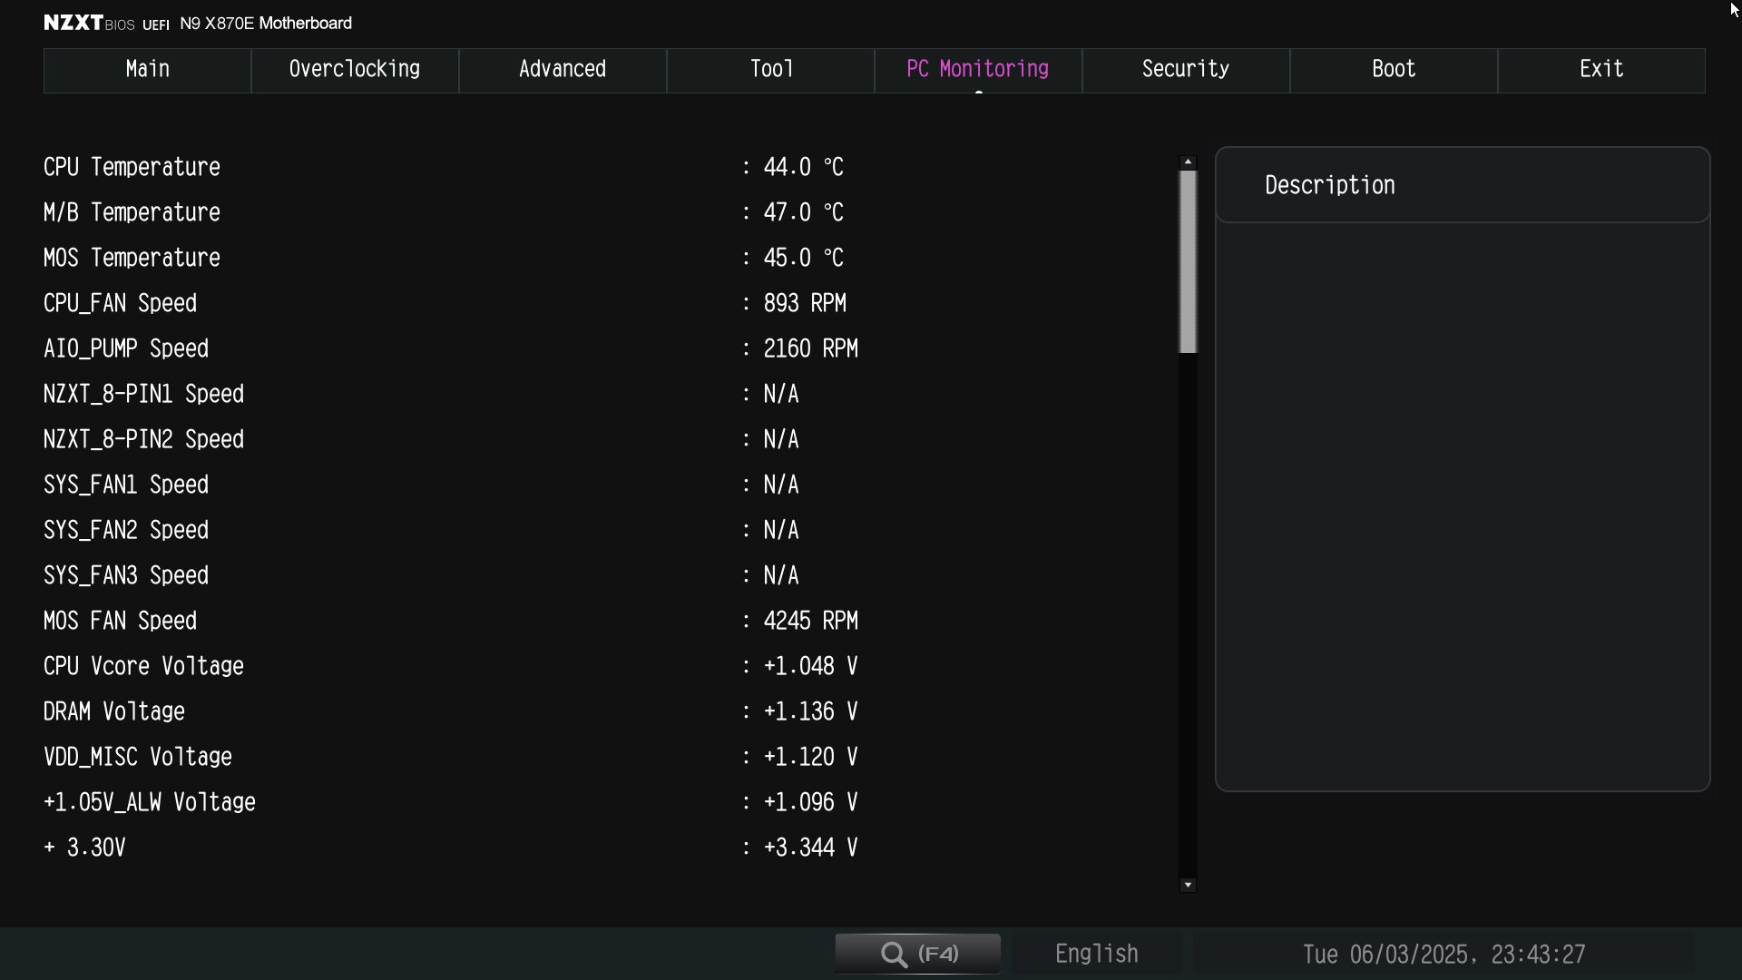
Task: Go to the Tool tab
Action: [x=770, y=70]
